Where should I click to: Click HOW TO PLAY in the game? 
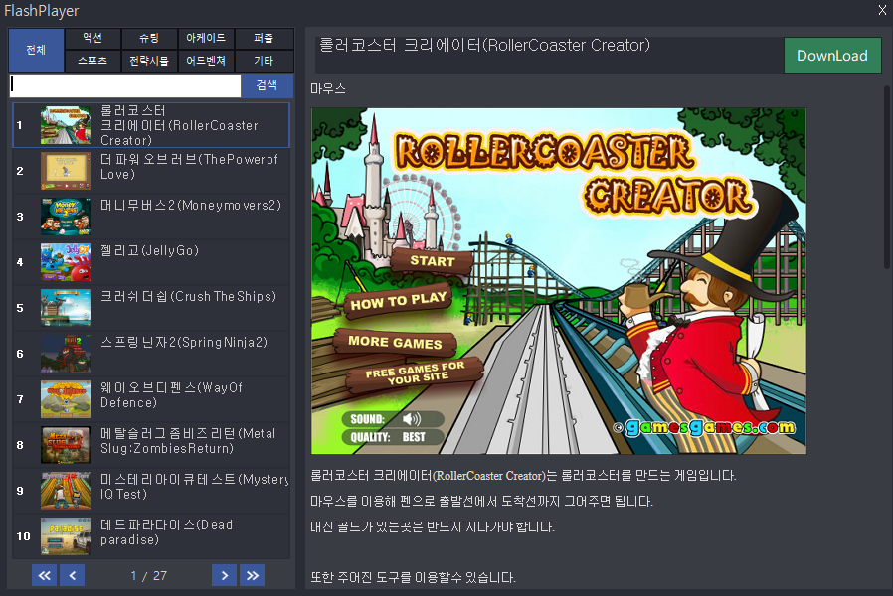pos(398,301)
